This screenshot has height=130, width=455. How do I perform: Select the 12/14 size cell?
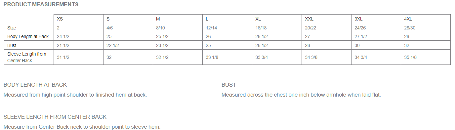(x=227, y=28)
